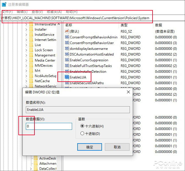The image size is (185, 171).
Task: Expand the Live registry key
Action: (x=26, y=45)
